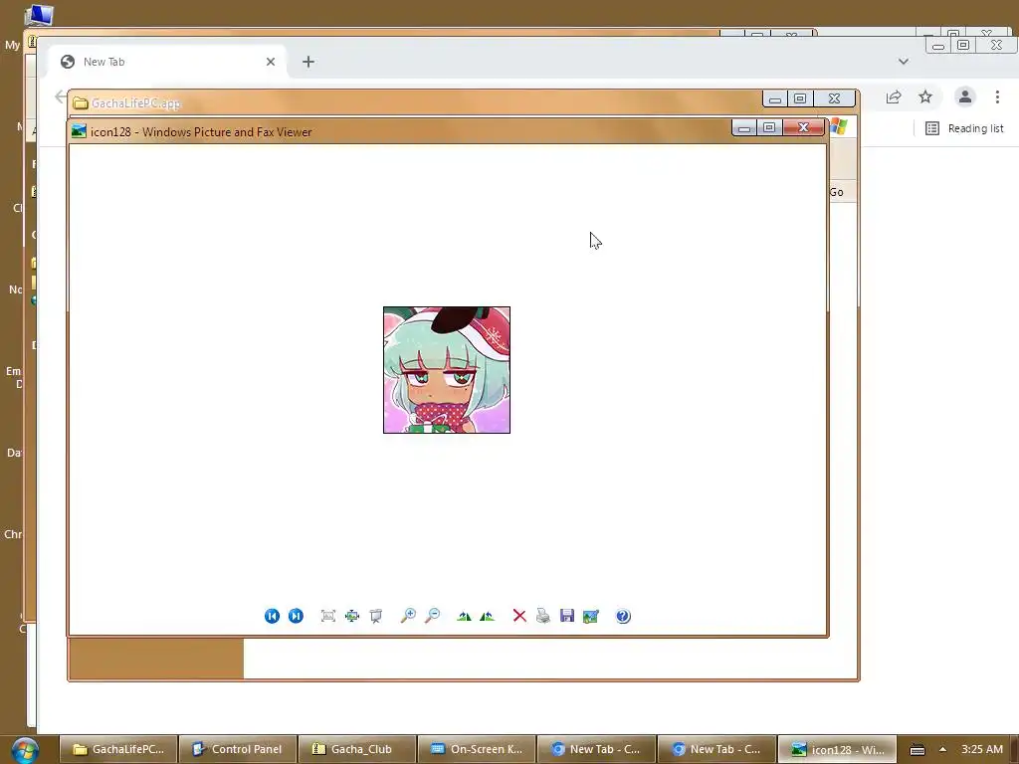Rotate the image counterclockwise

click(488, 616)
